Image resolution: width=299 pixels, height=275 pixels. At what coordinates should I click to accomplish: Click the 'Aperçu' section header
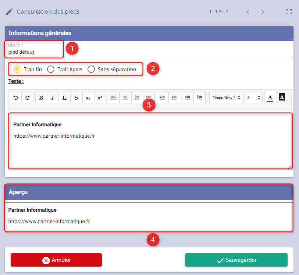149,192
